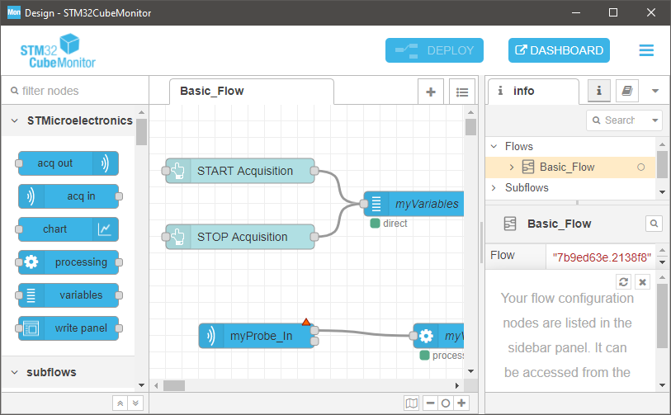The image size is (671, 415).
Task: Collapse the Flows tree section
Action: click(x=494, y=146)
